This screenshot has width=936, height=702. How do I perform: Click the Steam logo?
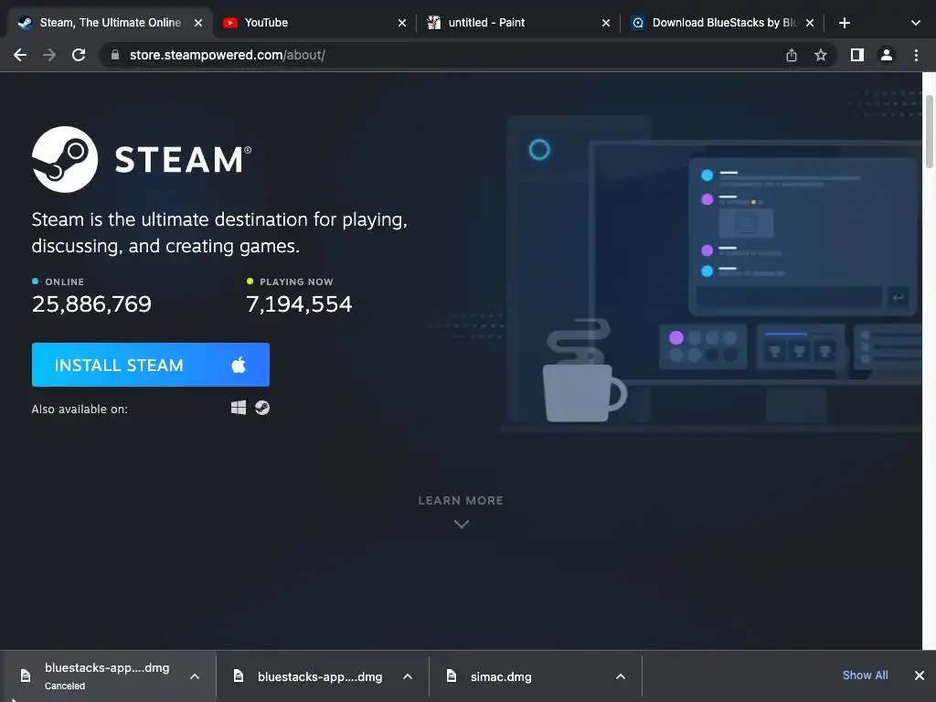[x=142, y=159]
